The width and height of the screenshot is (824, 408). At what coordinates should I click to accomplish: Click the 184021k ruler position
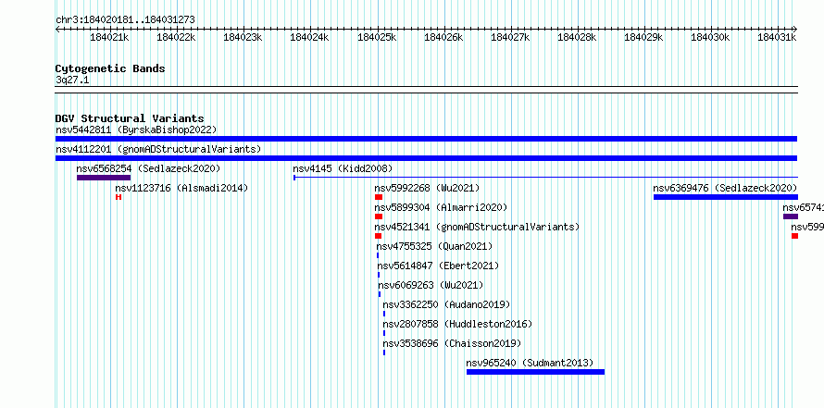[109, 37]
